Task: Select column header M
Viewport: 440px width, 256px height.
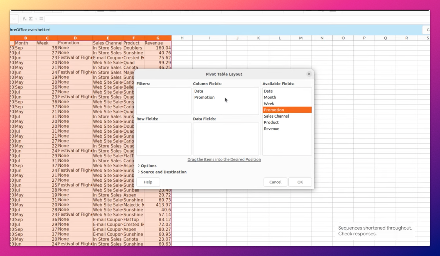Action: (x=301, y=38)
